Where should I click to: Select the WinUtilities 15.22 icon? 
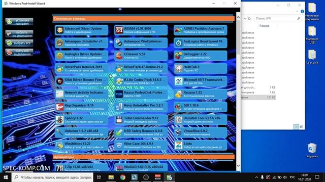pyautogui.click(x=60, y=145)
